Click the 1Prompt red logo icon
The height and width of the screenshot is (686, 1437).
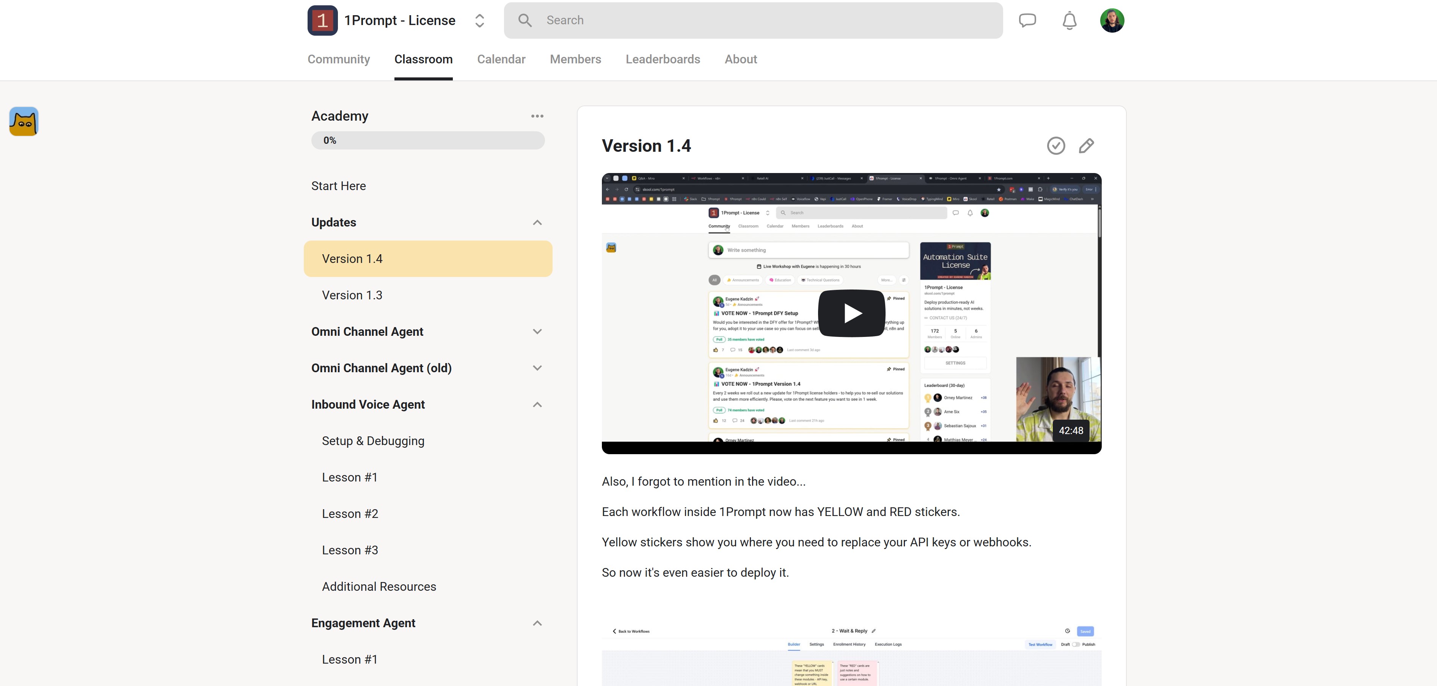pos(322,20)
